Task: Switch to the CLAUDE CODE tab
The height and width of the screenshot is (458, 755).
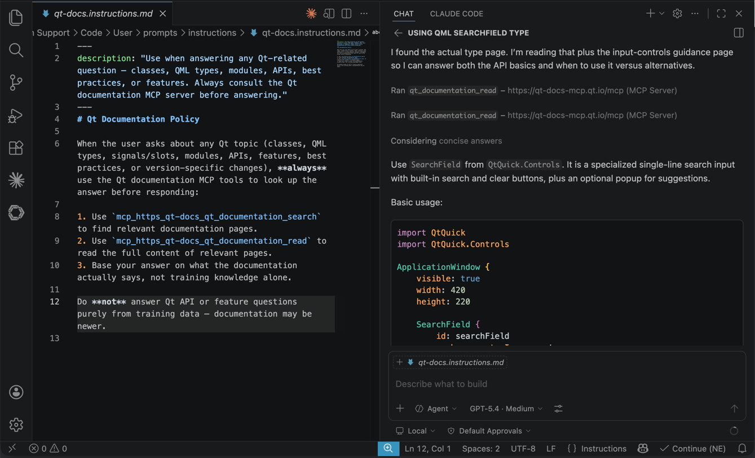Action: (456, 14)
